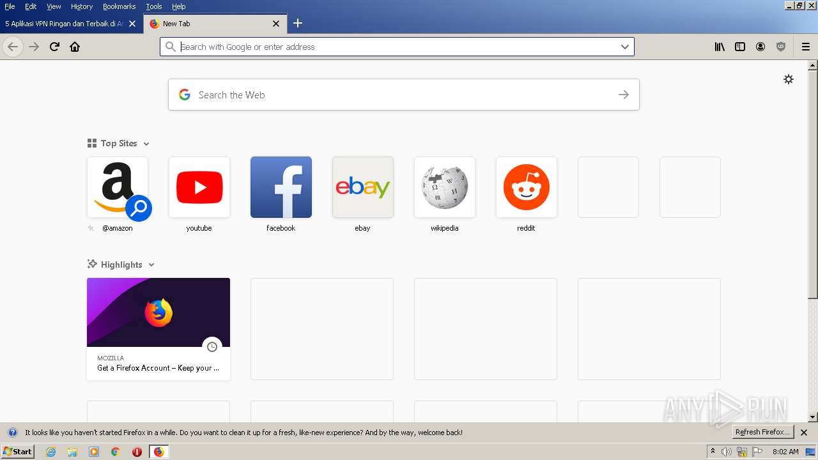The image size is (818, 460).
Task: Open a new tab with plus button
Action: click(x=297, y=24)
